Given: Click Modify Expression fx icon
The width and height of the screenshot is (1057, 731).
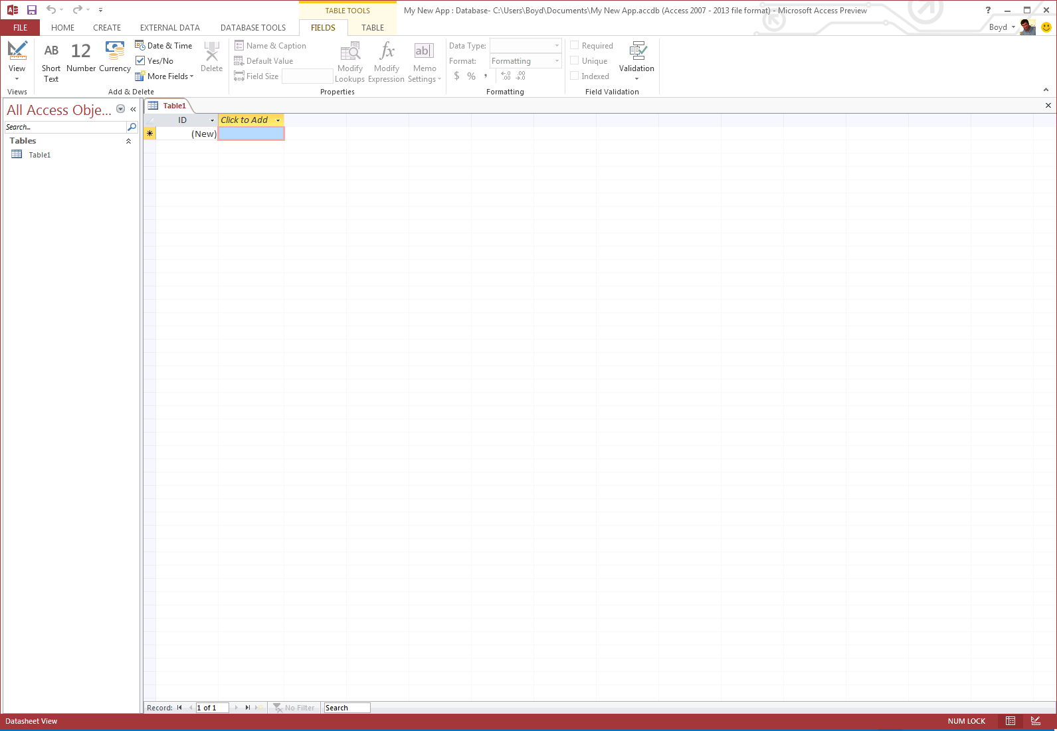Looking at the screenshot, I should 387,51.
